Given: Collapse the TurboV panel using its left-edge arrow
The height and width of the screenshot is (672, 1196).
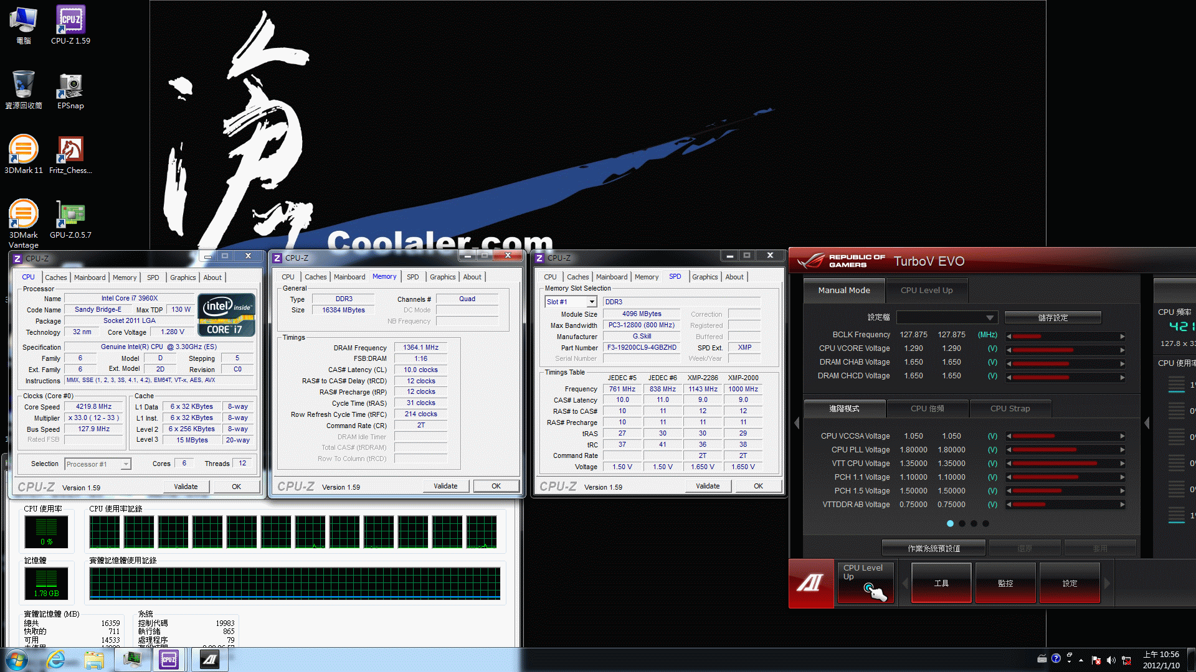Looking at the screenshot, I should tap(797, 423).
